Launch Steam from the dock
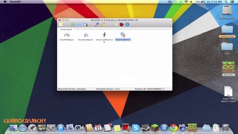This screenshot has width=238, height=134. (x=145, y=128)
